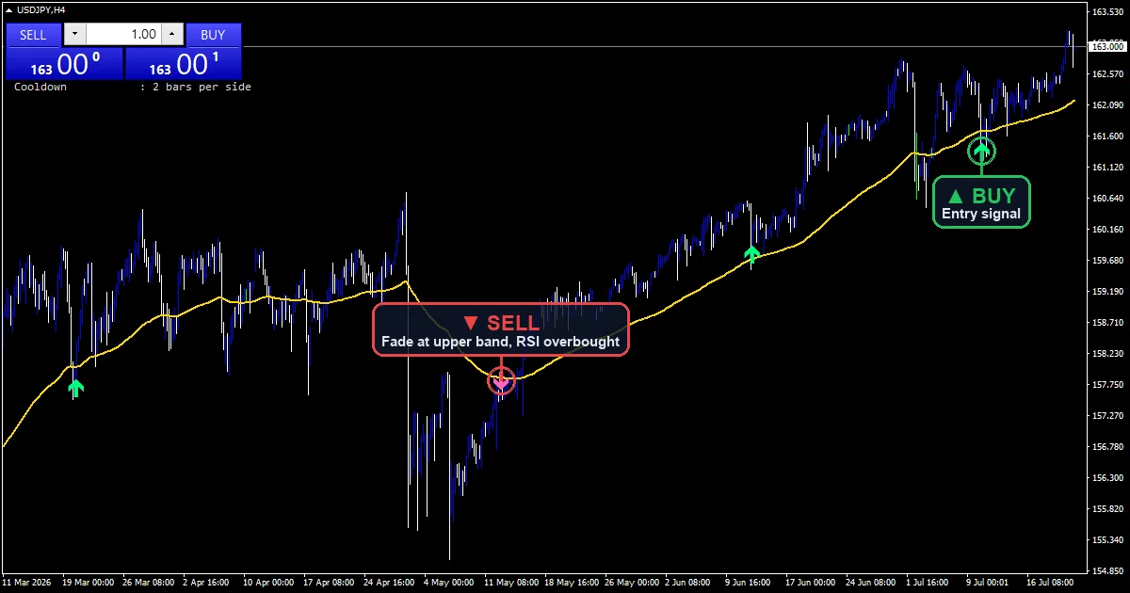Click the '18 May 16:00' time label
Screen dimensions: 1130x593
572,583
